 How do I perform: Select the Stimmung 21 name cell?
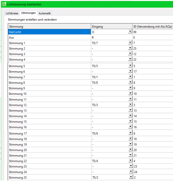[x=50, y=156]
